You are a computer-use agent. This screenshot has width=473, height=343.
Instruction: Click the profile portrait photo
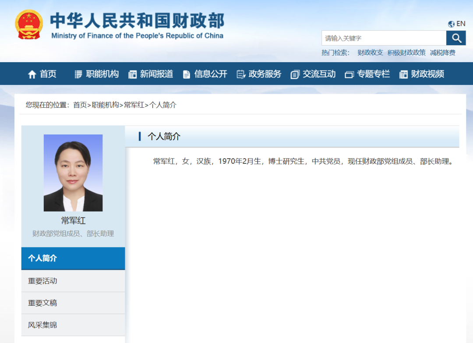[x=73, y=173]
